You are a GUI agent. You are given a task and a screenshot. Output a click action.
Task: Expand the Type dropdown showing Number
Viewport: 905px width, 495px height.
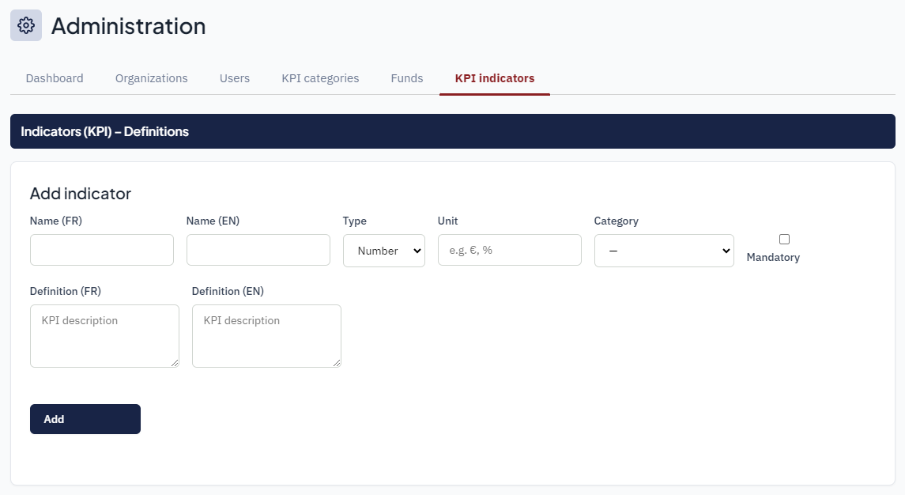[x=383, y=251]
